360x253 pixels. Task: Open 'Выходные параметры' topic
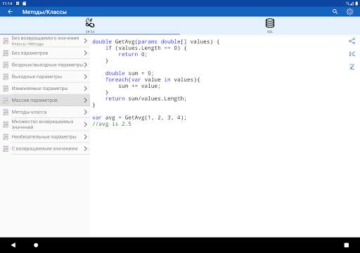pos(45,77)
